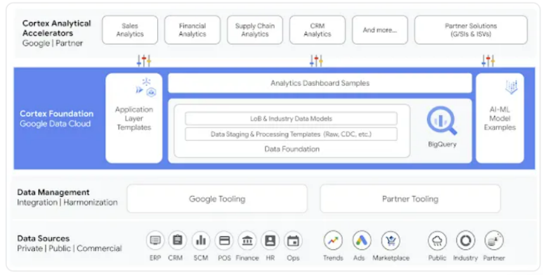Click the Public cloud icon

pyautogui.click(x=437, y=240)
